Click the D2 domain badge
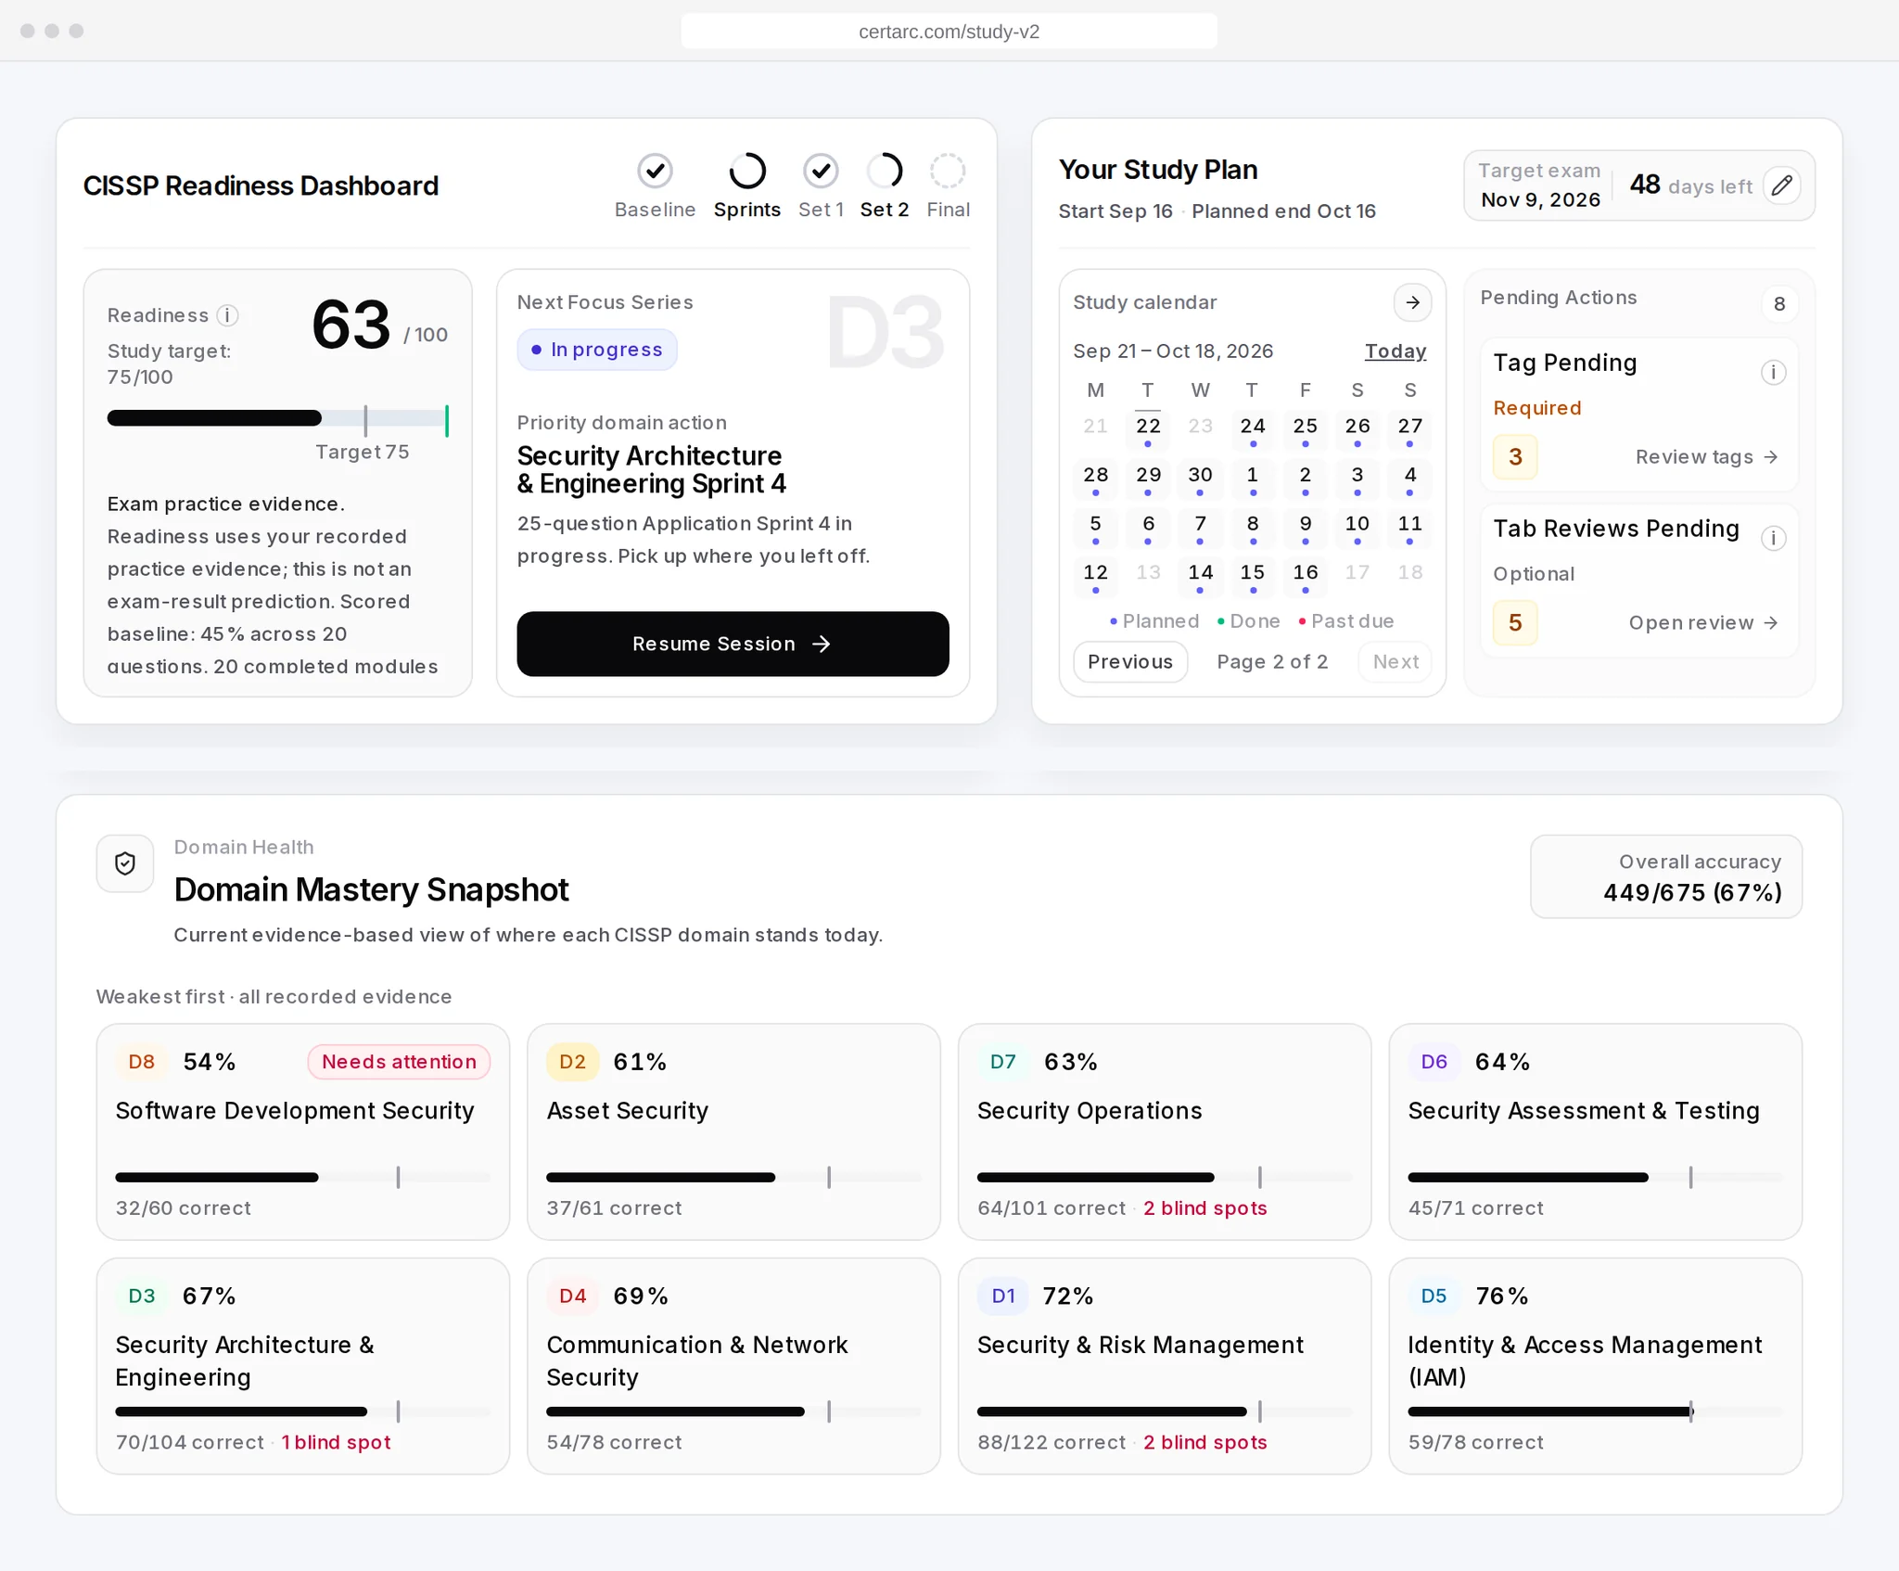1899x1571 pixels. [572, 1062]
